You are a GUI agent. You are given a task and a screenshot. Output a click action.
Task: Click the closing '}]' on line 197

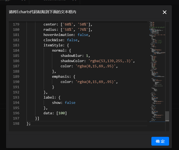tap(37, 118)
